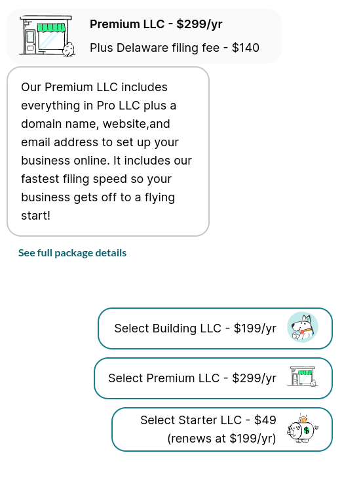Click the coin above the piggy bank

(x=303, y=419)
